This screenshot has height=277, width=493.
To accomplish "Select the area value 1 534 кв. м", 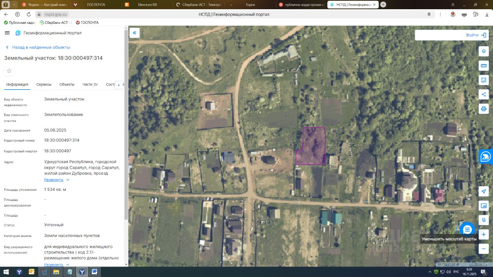I will tap(55, 189).
